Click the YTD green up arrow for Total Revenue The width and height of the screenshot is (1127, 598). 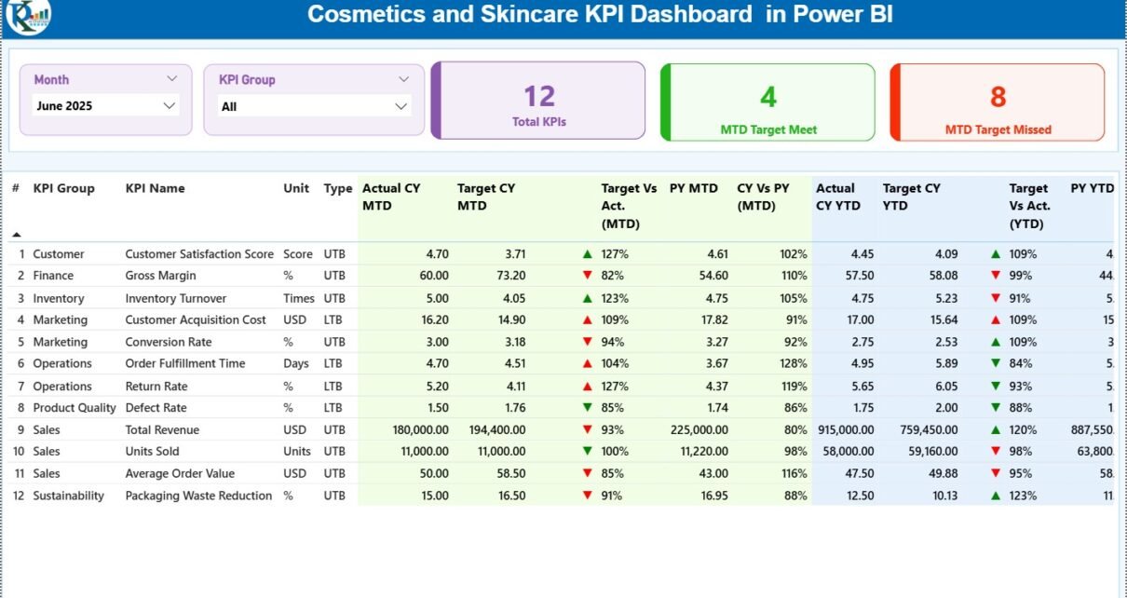(x=996, y=430)
